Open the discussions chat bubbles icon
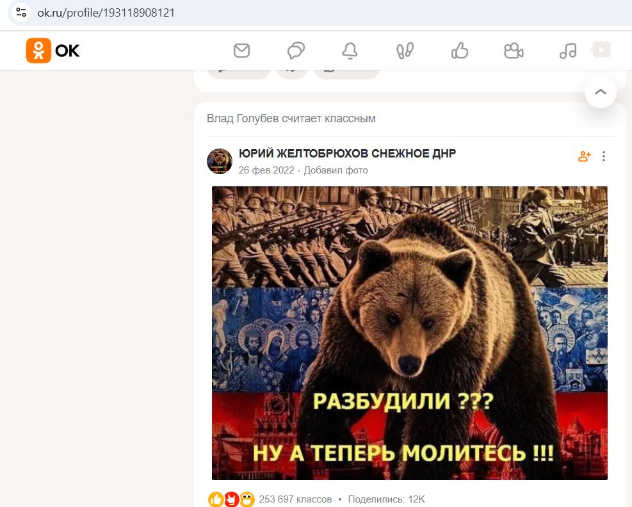 coord(296,51)
